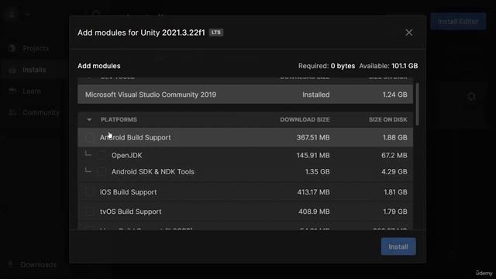Click the Projects sidebar icon
496x279 pixels.
[x=12, y=48]
